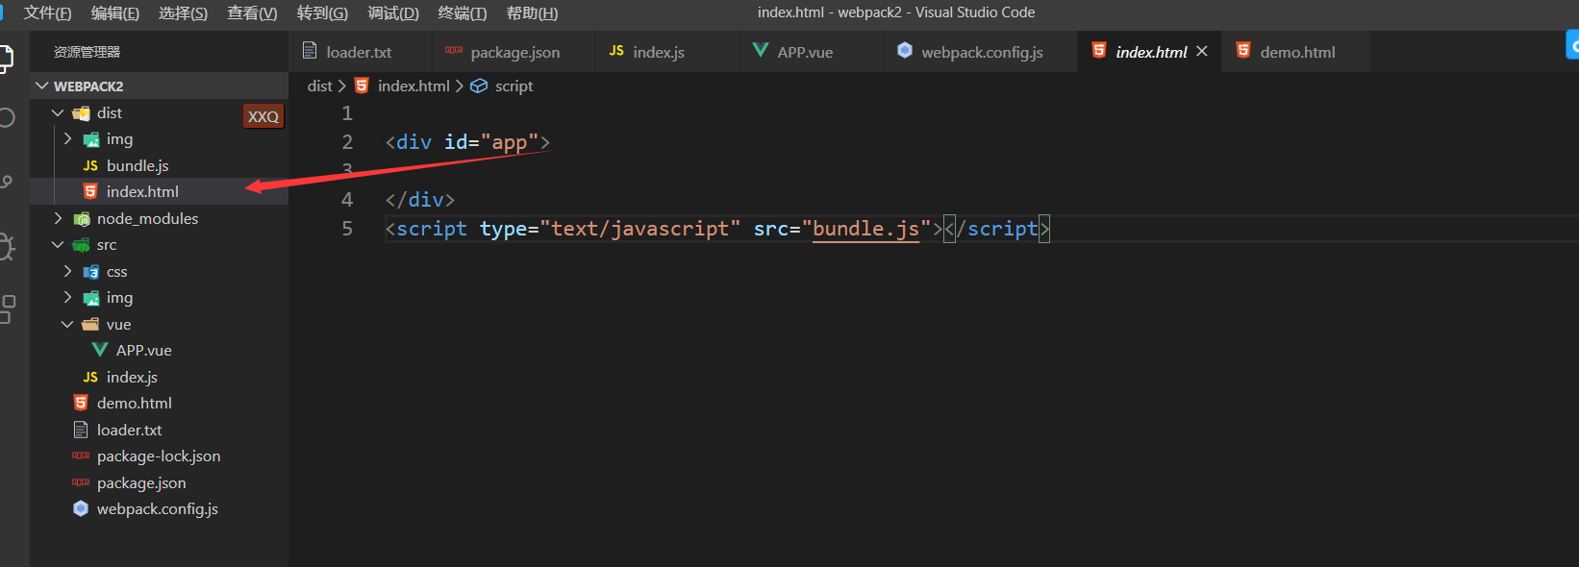The width and height of the screenshot is (1579, 567).
Task: Click the JS icon of bundle.js
Action: tap(90, 165)
